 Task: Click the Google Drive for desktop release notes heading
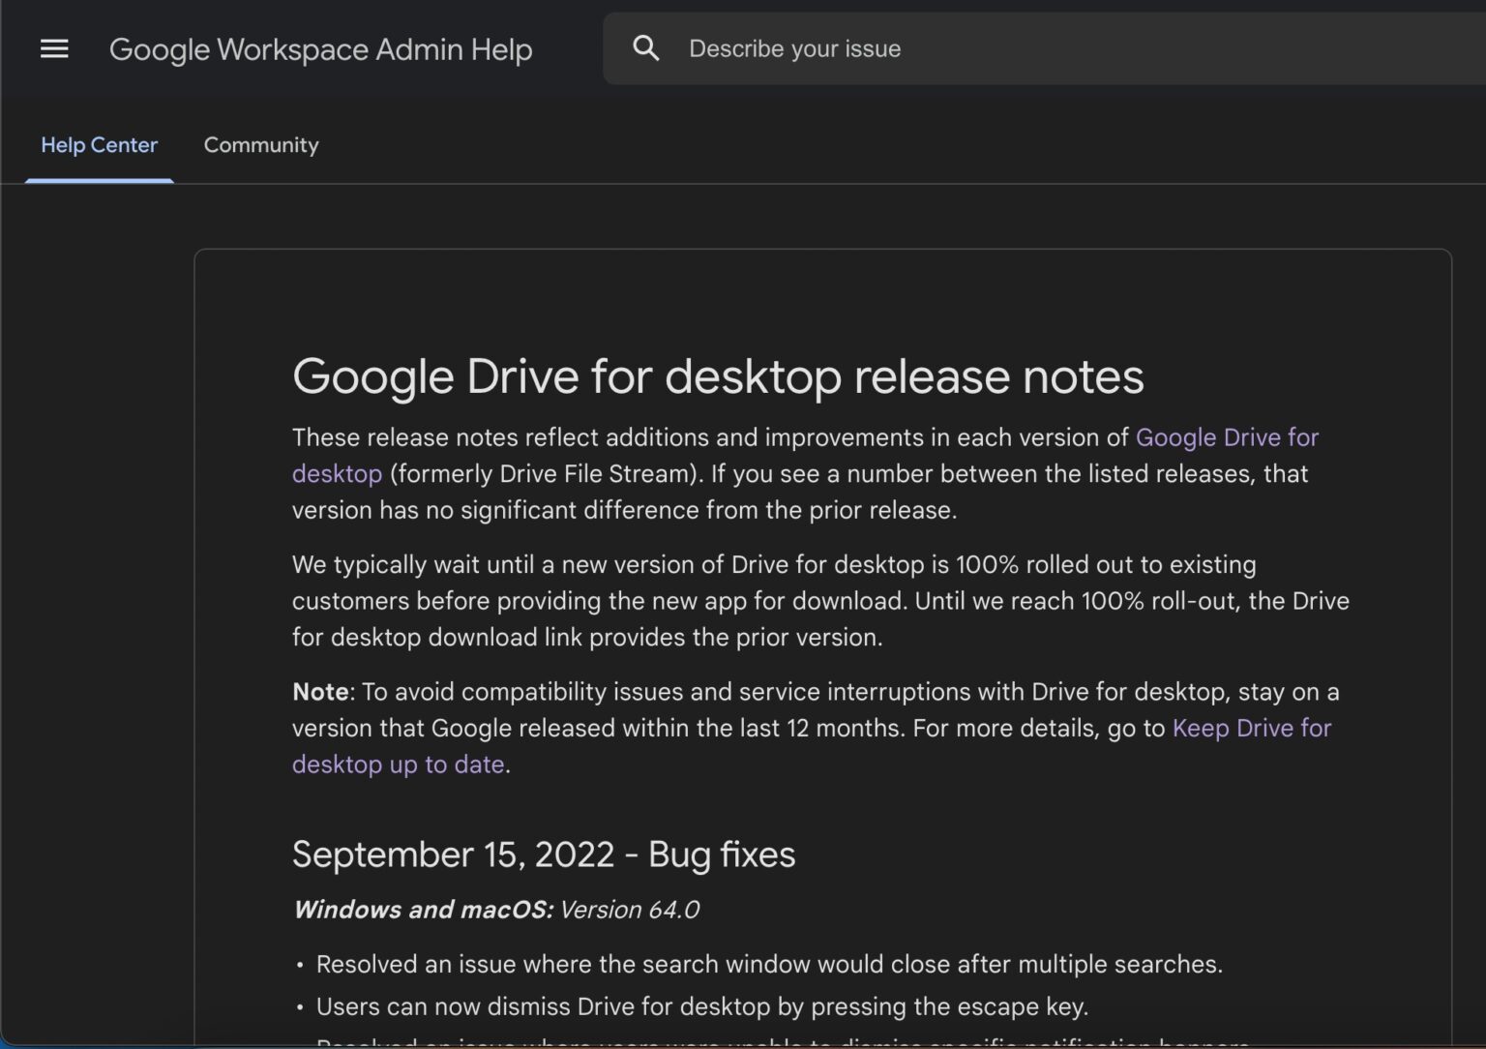[718, 377]
